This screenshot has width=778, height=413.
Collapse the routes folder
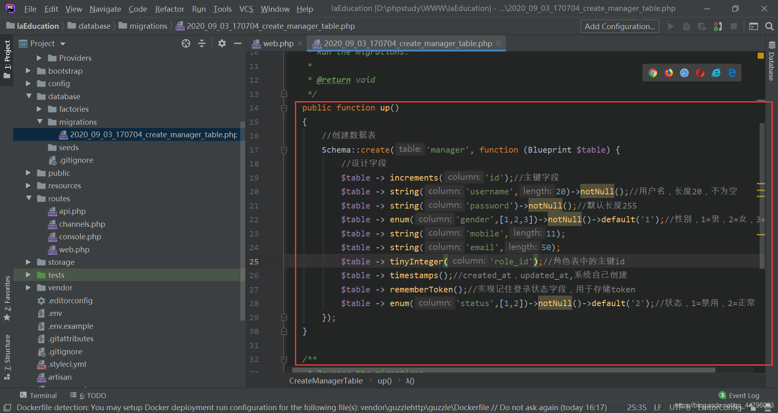point(28,198)
